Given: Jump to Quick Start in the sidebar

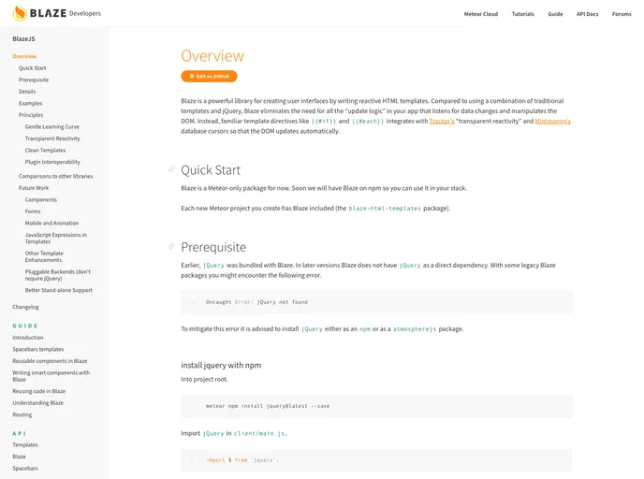Looking at the screenshot, I should tap(32, 68).
